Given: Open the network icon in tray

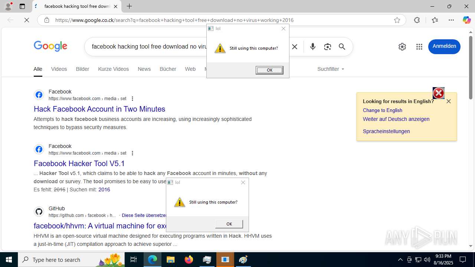Looking at the screenshot, I should click(418, 260).
